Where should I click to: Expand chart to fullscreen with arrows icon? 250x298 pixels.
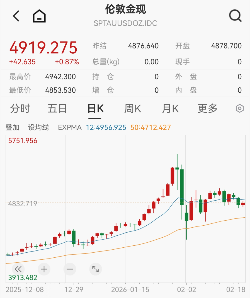[x=95, y=269]
